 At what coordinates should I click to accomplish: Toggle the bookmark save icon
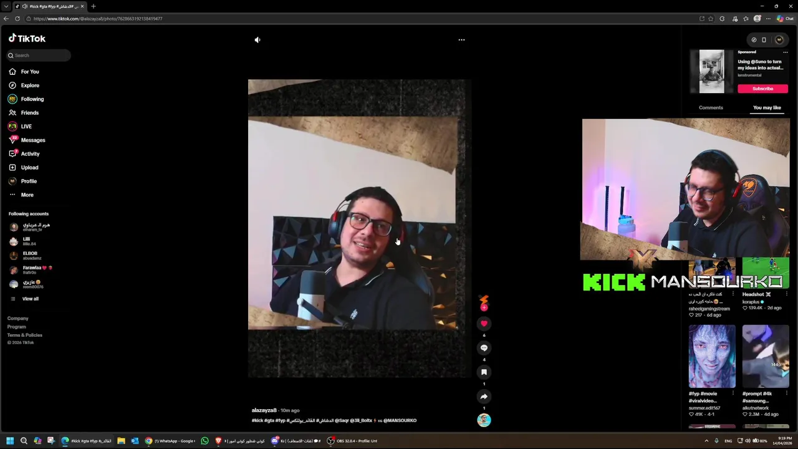(484, 372)
